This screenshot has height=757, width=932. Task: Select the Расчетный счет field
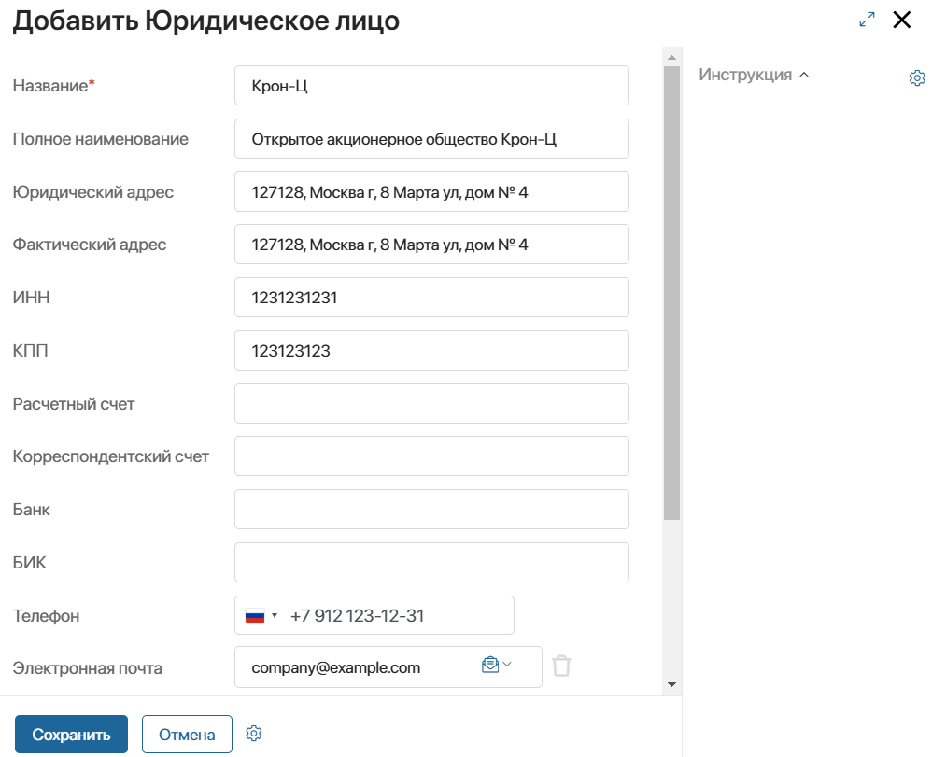coord(431,403)
